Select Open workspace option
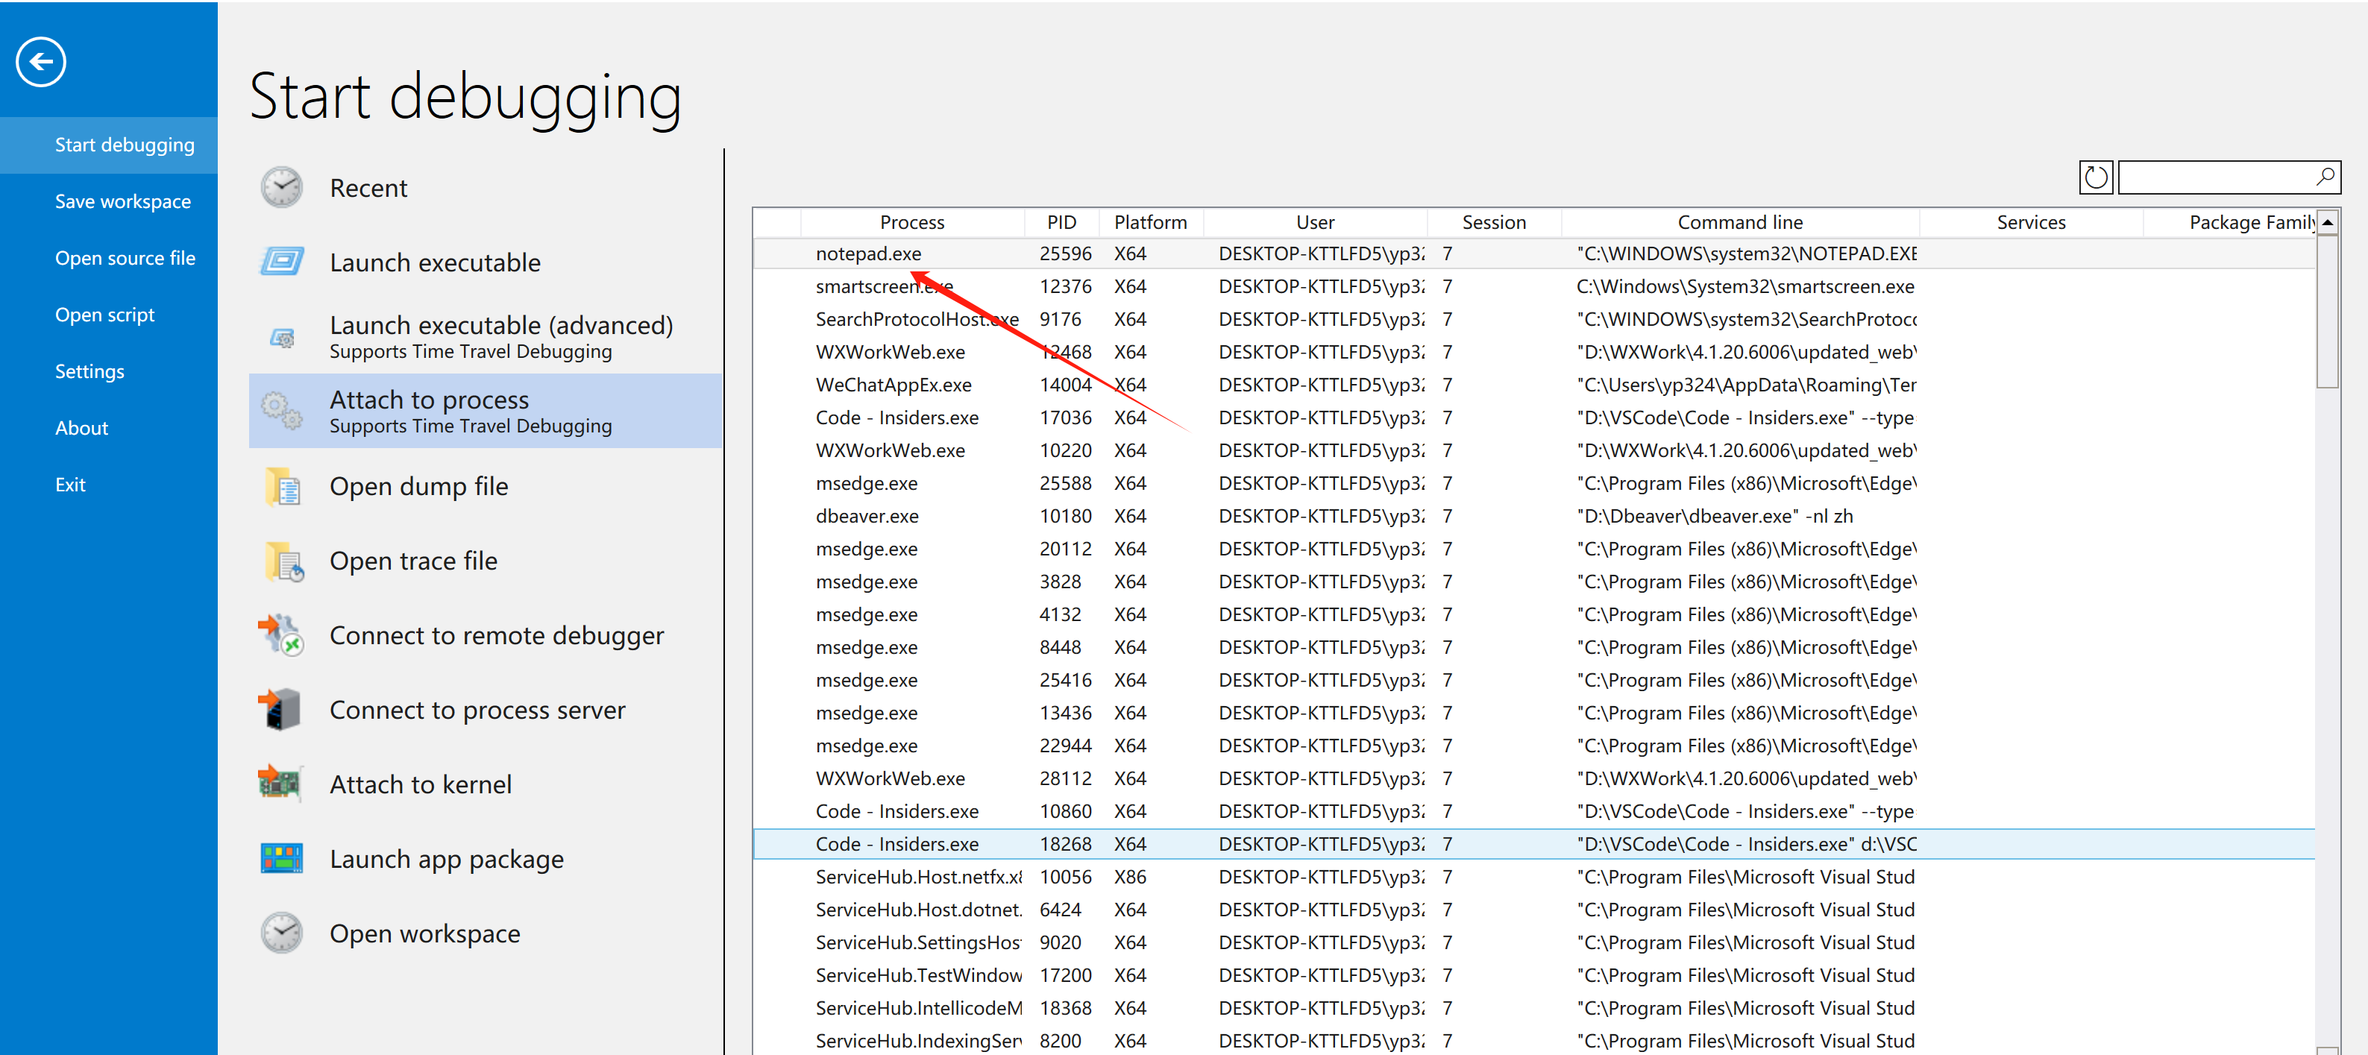This screenshot has width=2368, height=1055. point(486,933)
